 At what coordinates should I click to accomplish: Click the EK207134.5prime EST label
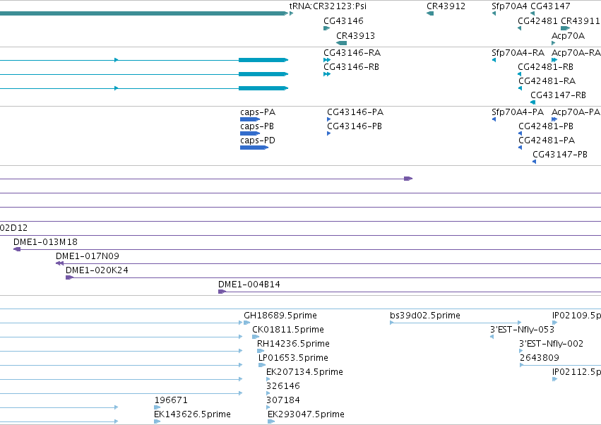coord(304,372)
